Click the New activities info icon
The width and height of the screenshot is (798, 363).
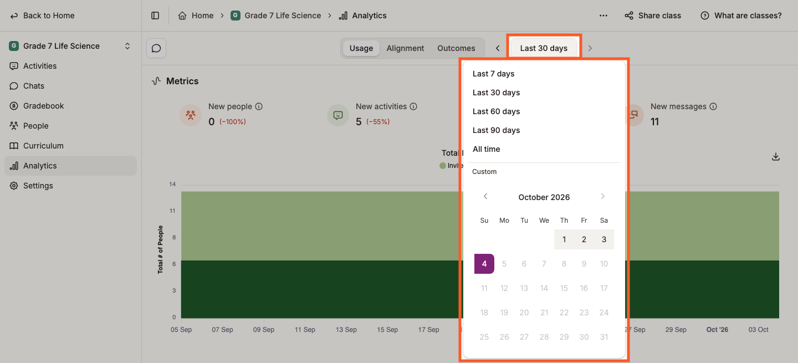[413, 106]
